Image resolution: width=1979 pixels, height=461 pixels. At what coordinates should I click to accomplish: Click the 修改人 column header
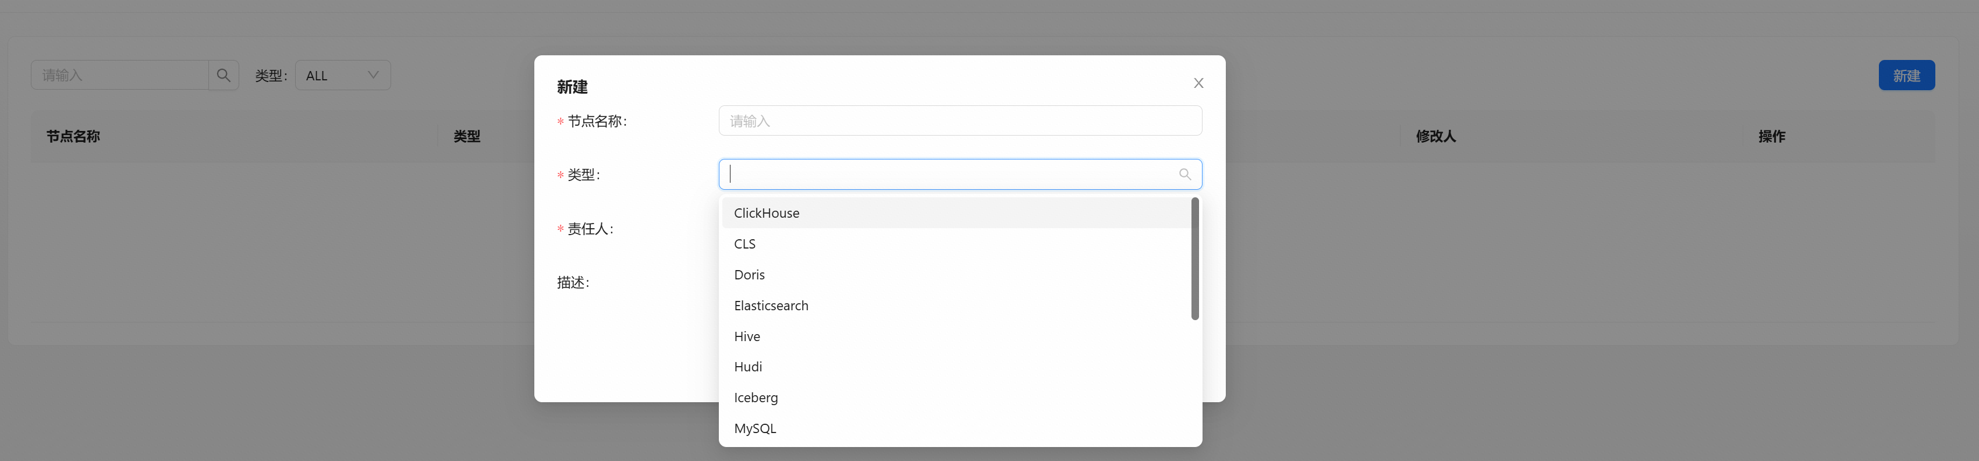click(x=1435, y=136)
